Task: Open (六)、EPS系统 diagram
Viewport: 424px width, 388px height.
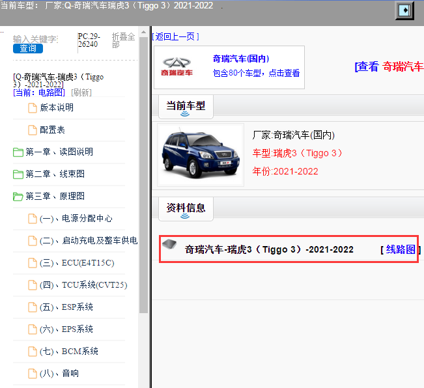Action: tap(66, 329)
